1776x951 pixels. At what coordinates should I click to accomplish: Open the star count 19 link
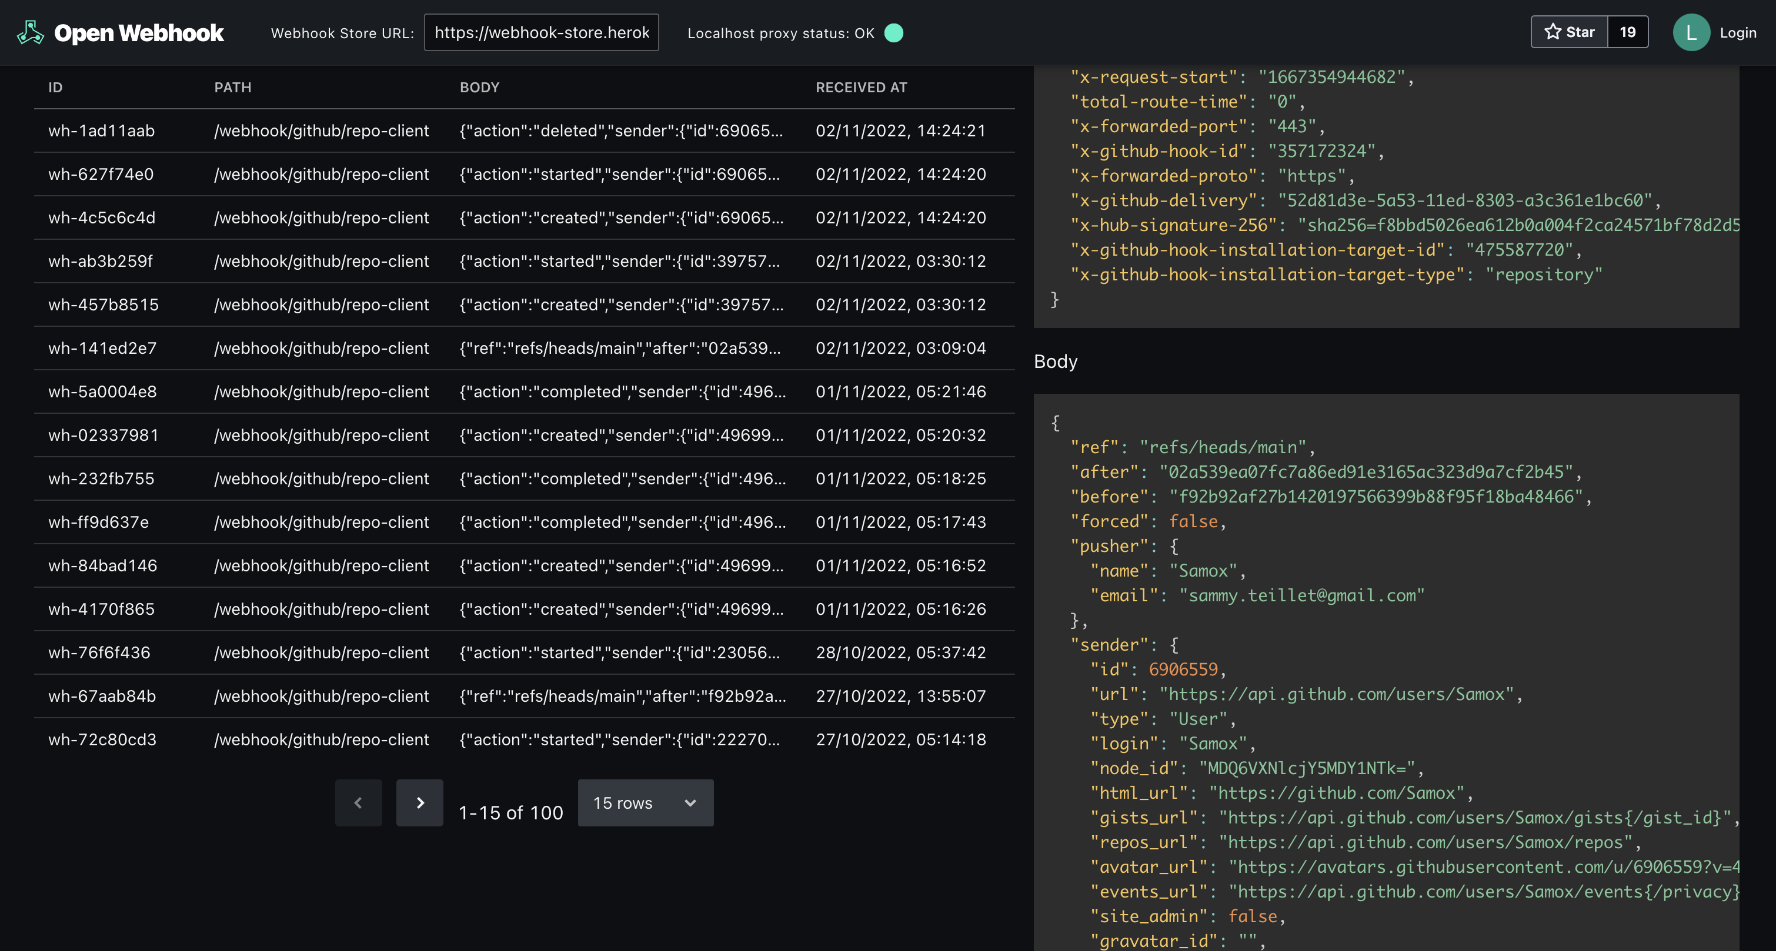click(x=1628, y=32)
